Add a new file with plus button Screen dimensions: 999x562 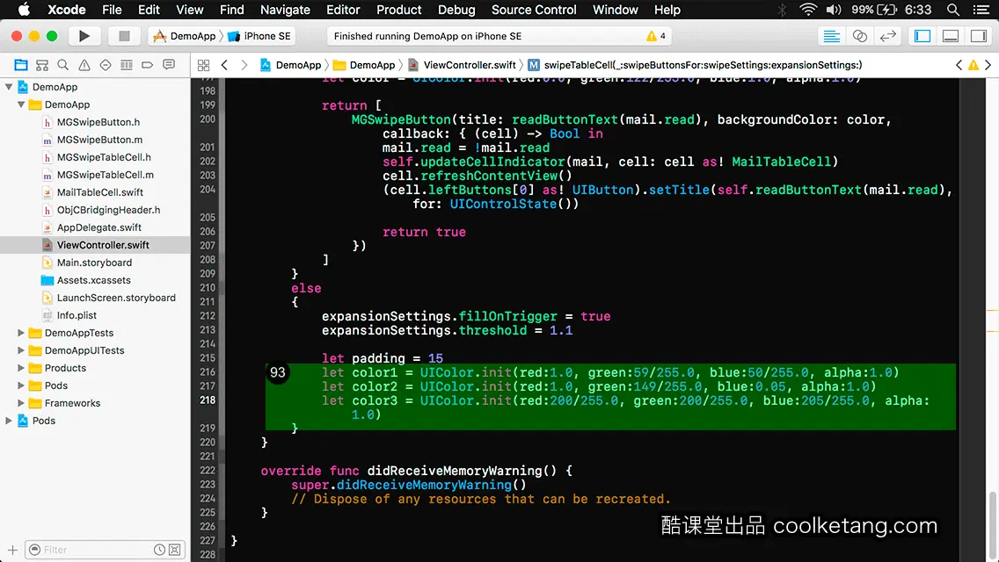pyautogui.click(x=12, y=550)
